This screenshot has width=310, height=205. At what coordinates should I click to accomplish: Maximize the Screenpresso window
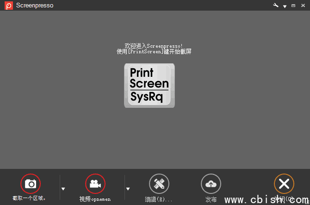click(293, 6)
